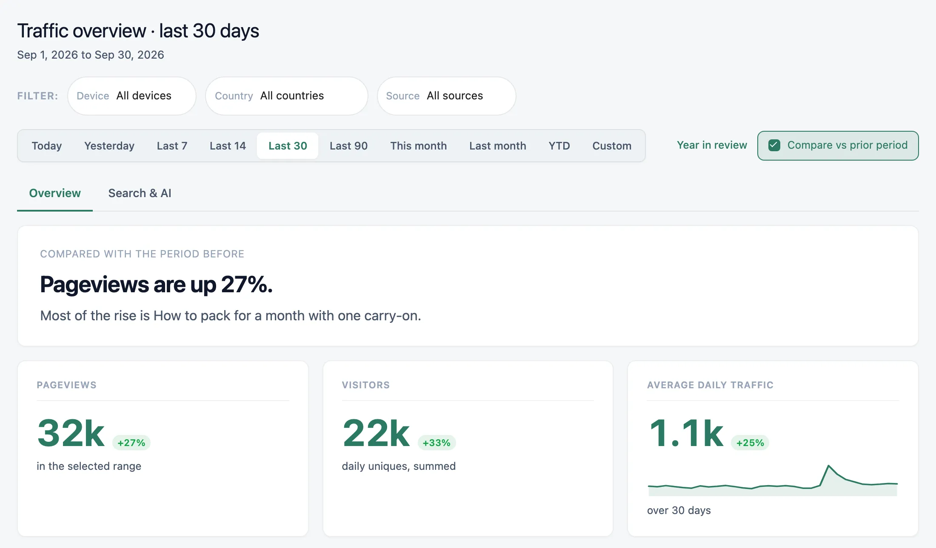Open the Country filter dropdown
This screenshot has width=936, height=548.
[x=287, y=96]
